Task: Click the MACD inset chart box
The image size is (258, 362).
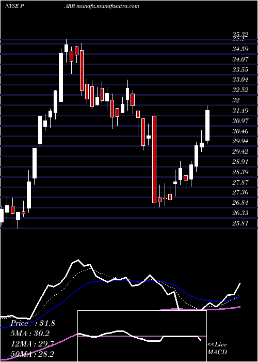Action: pyautogui.click(x=142, y=336)
